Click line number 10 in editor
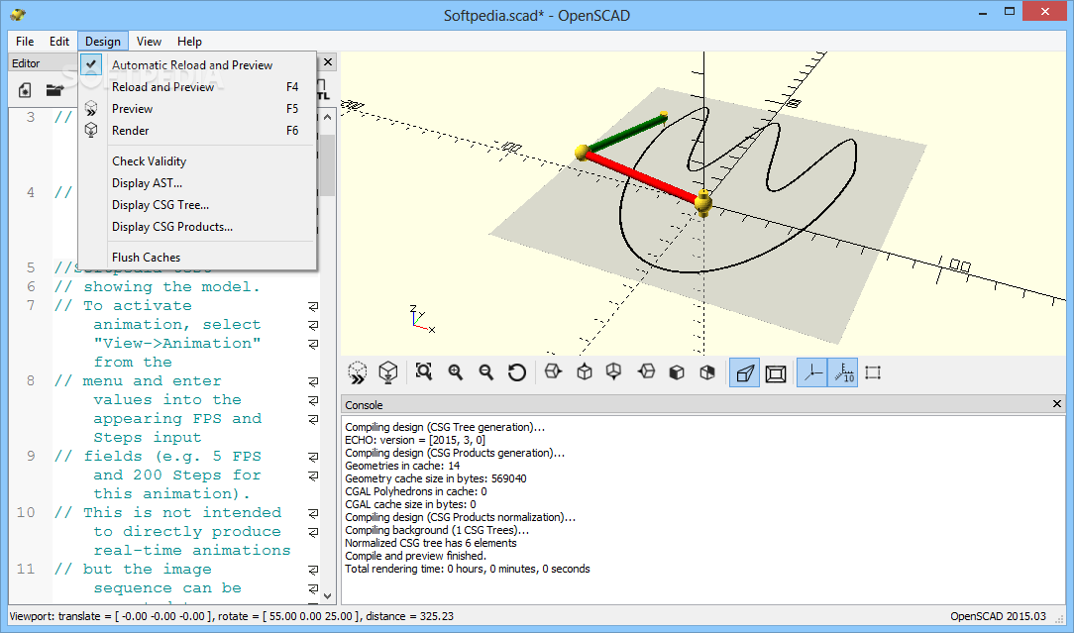 pos(26,512)
